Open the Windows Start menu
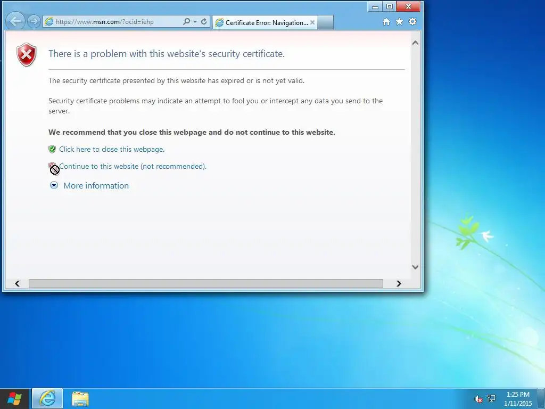 14,398
